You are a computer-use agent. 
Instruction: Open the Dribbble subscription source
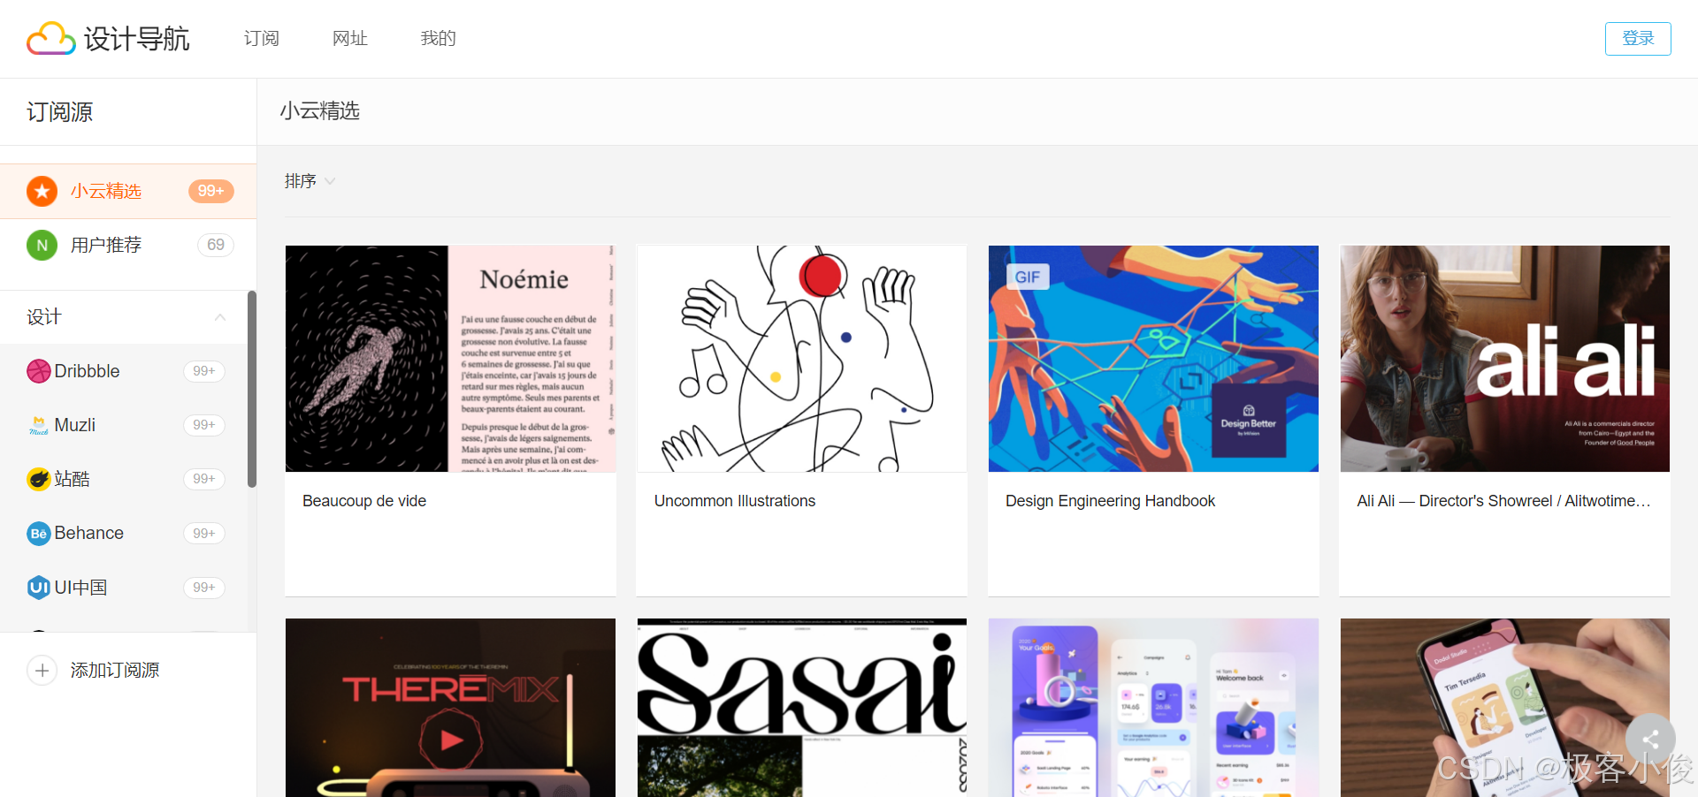124,371
